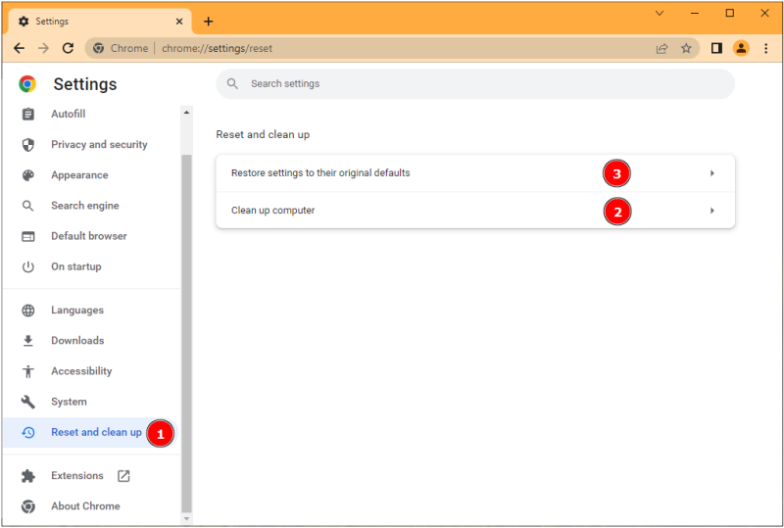The width and height of the screenshot is (784, 528).
Task: Click the Downloads arrow icon
Action: (28, 341)
